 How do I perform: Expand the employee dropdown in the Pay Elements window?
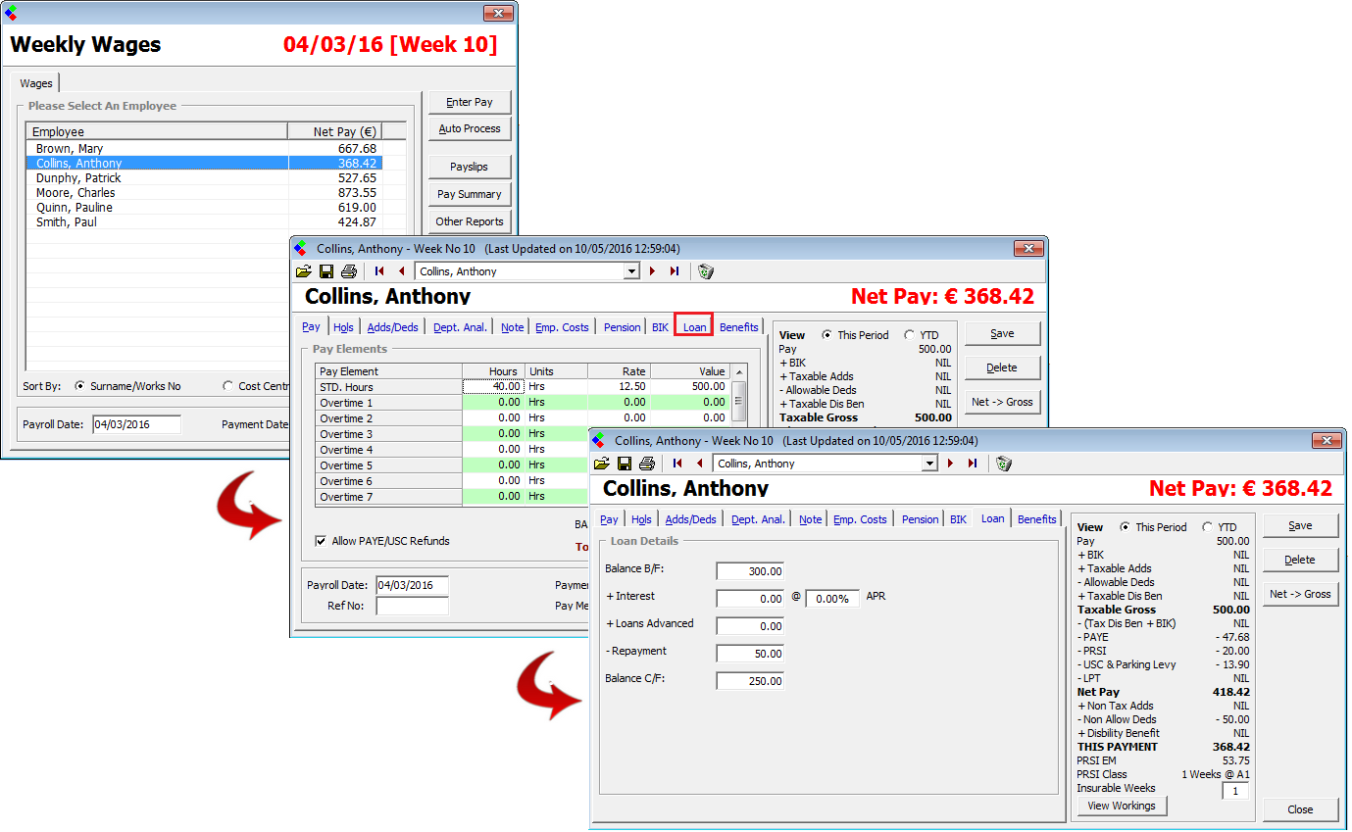coord(631,271)
